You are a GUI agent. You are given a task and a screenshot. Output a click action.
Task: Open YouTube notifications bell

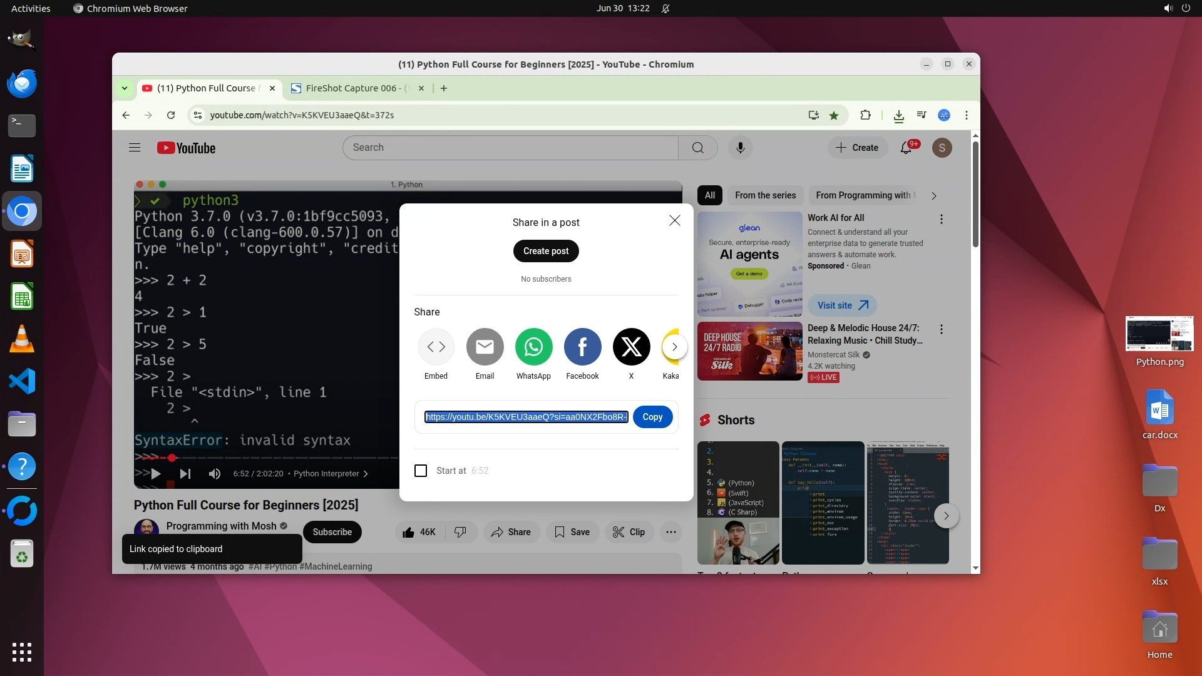click(906, 148)
